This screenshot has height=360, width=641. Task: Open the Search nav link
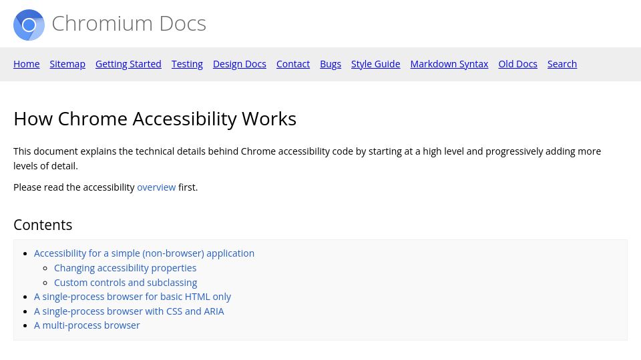[562, 64]
